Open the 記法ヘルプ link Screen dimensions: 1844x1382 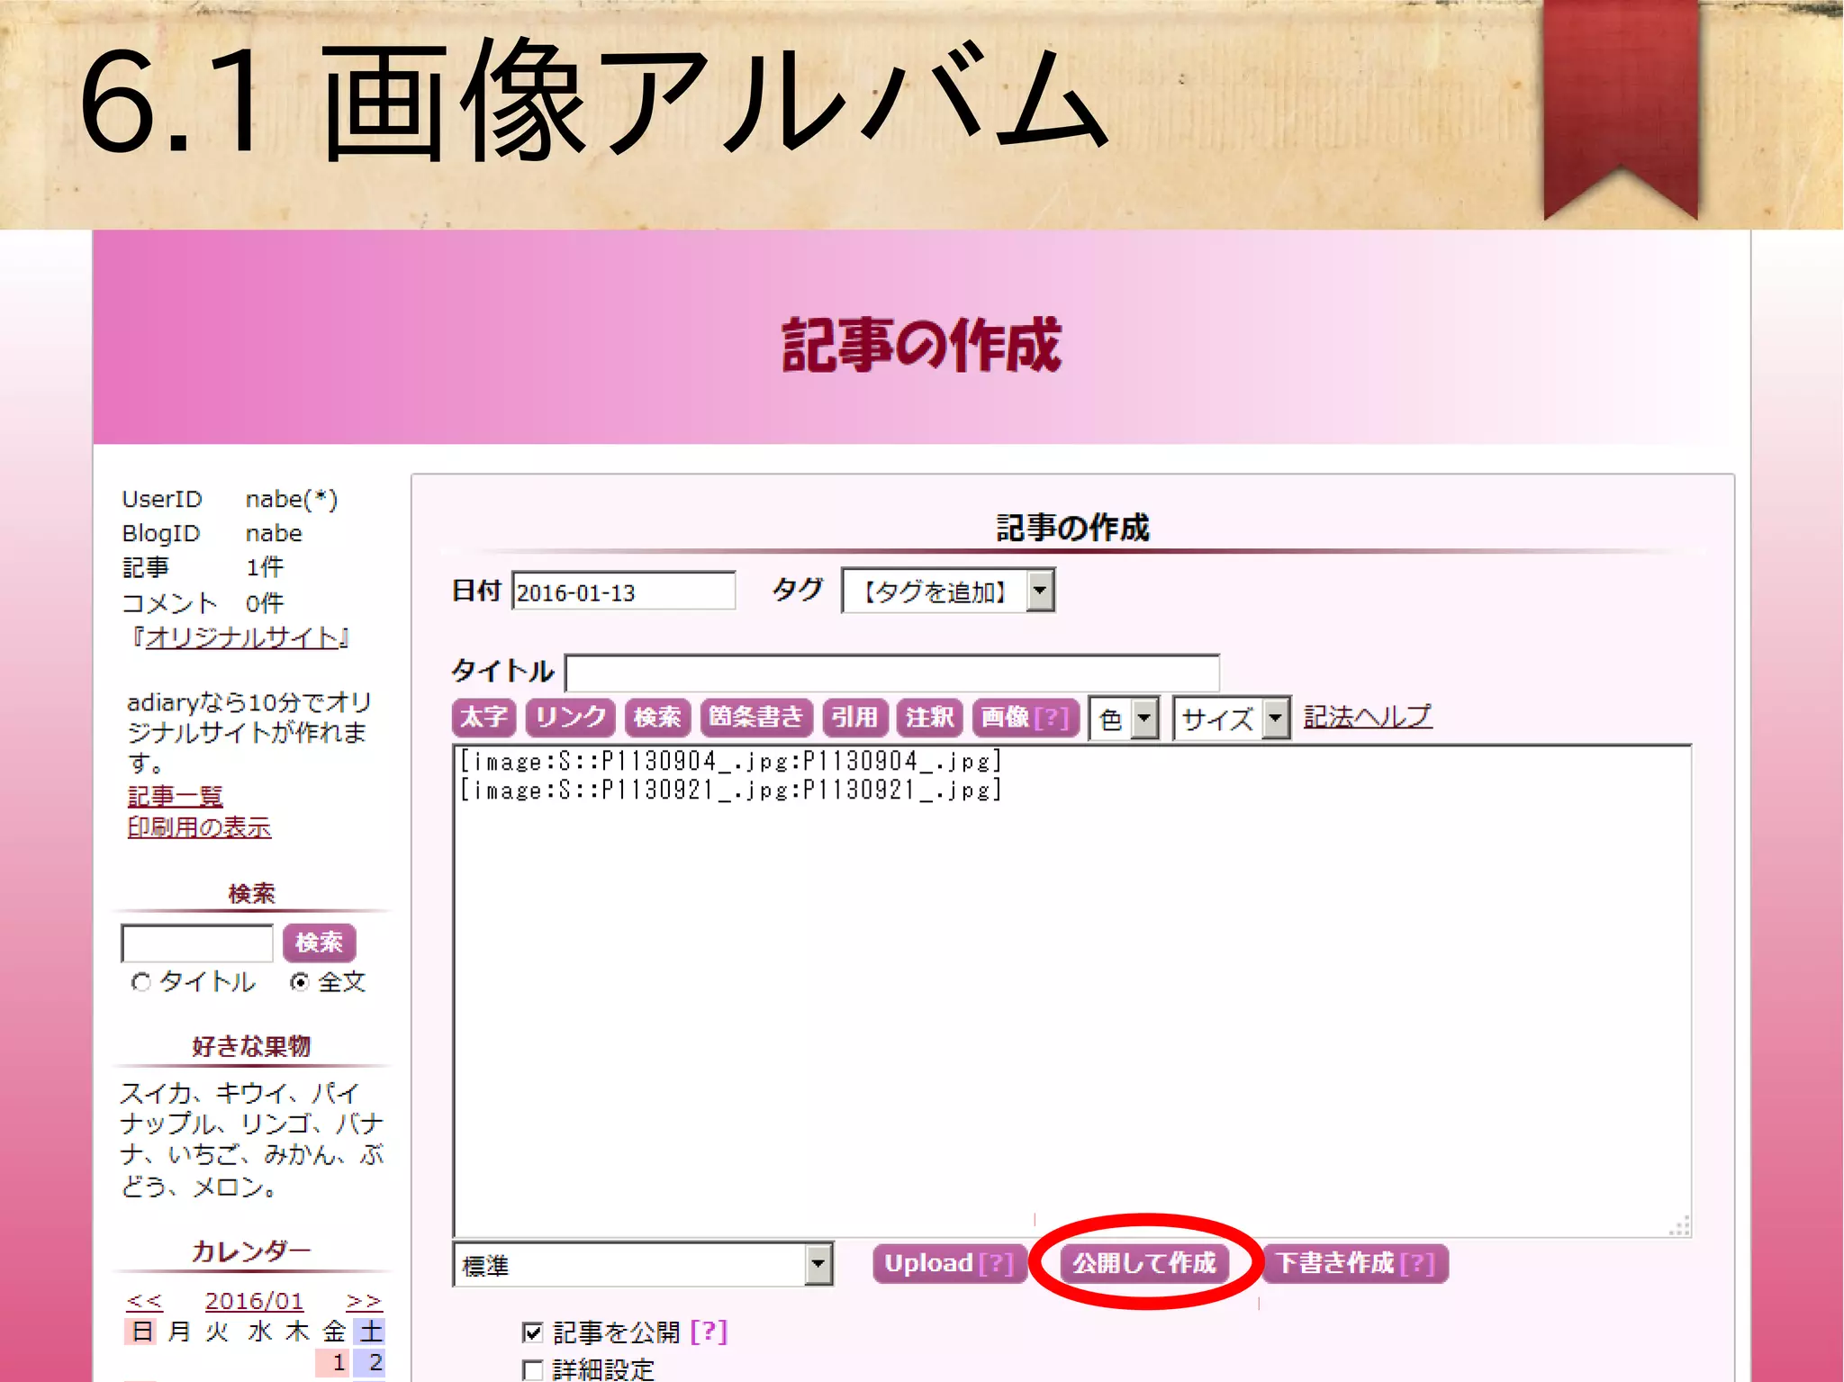click(1367, 717)
